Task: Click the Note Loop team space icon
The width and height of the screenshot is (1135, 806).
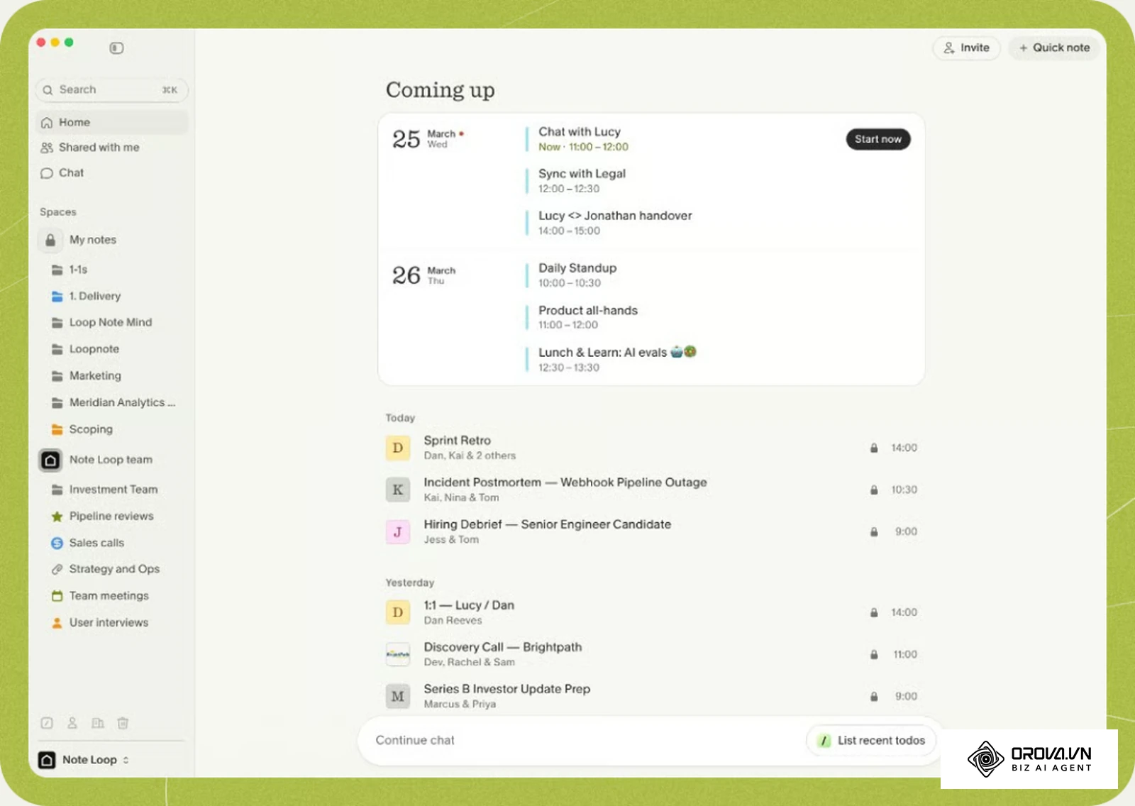Action: pos(50,460)
